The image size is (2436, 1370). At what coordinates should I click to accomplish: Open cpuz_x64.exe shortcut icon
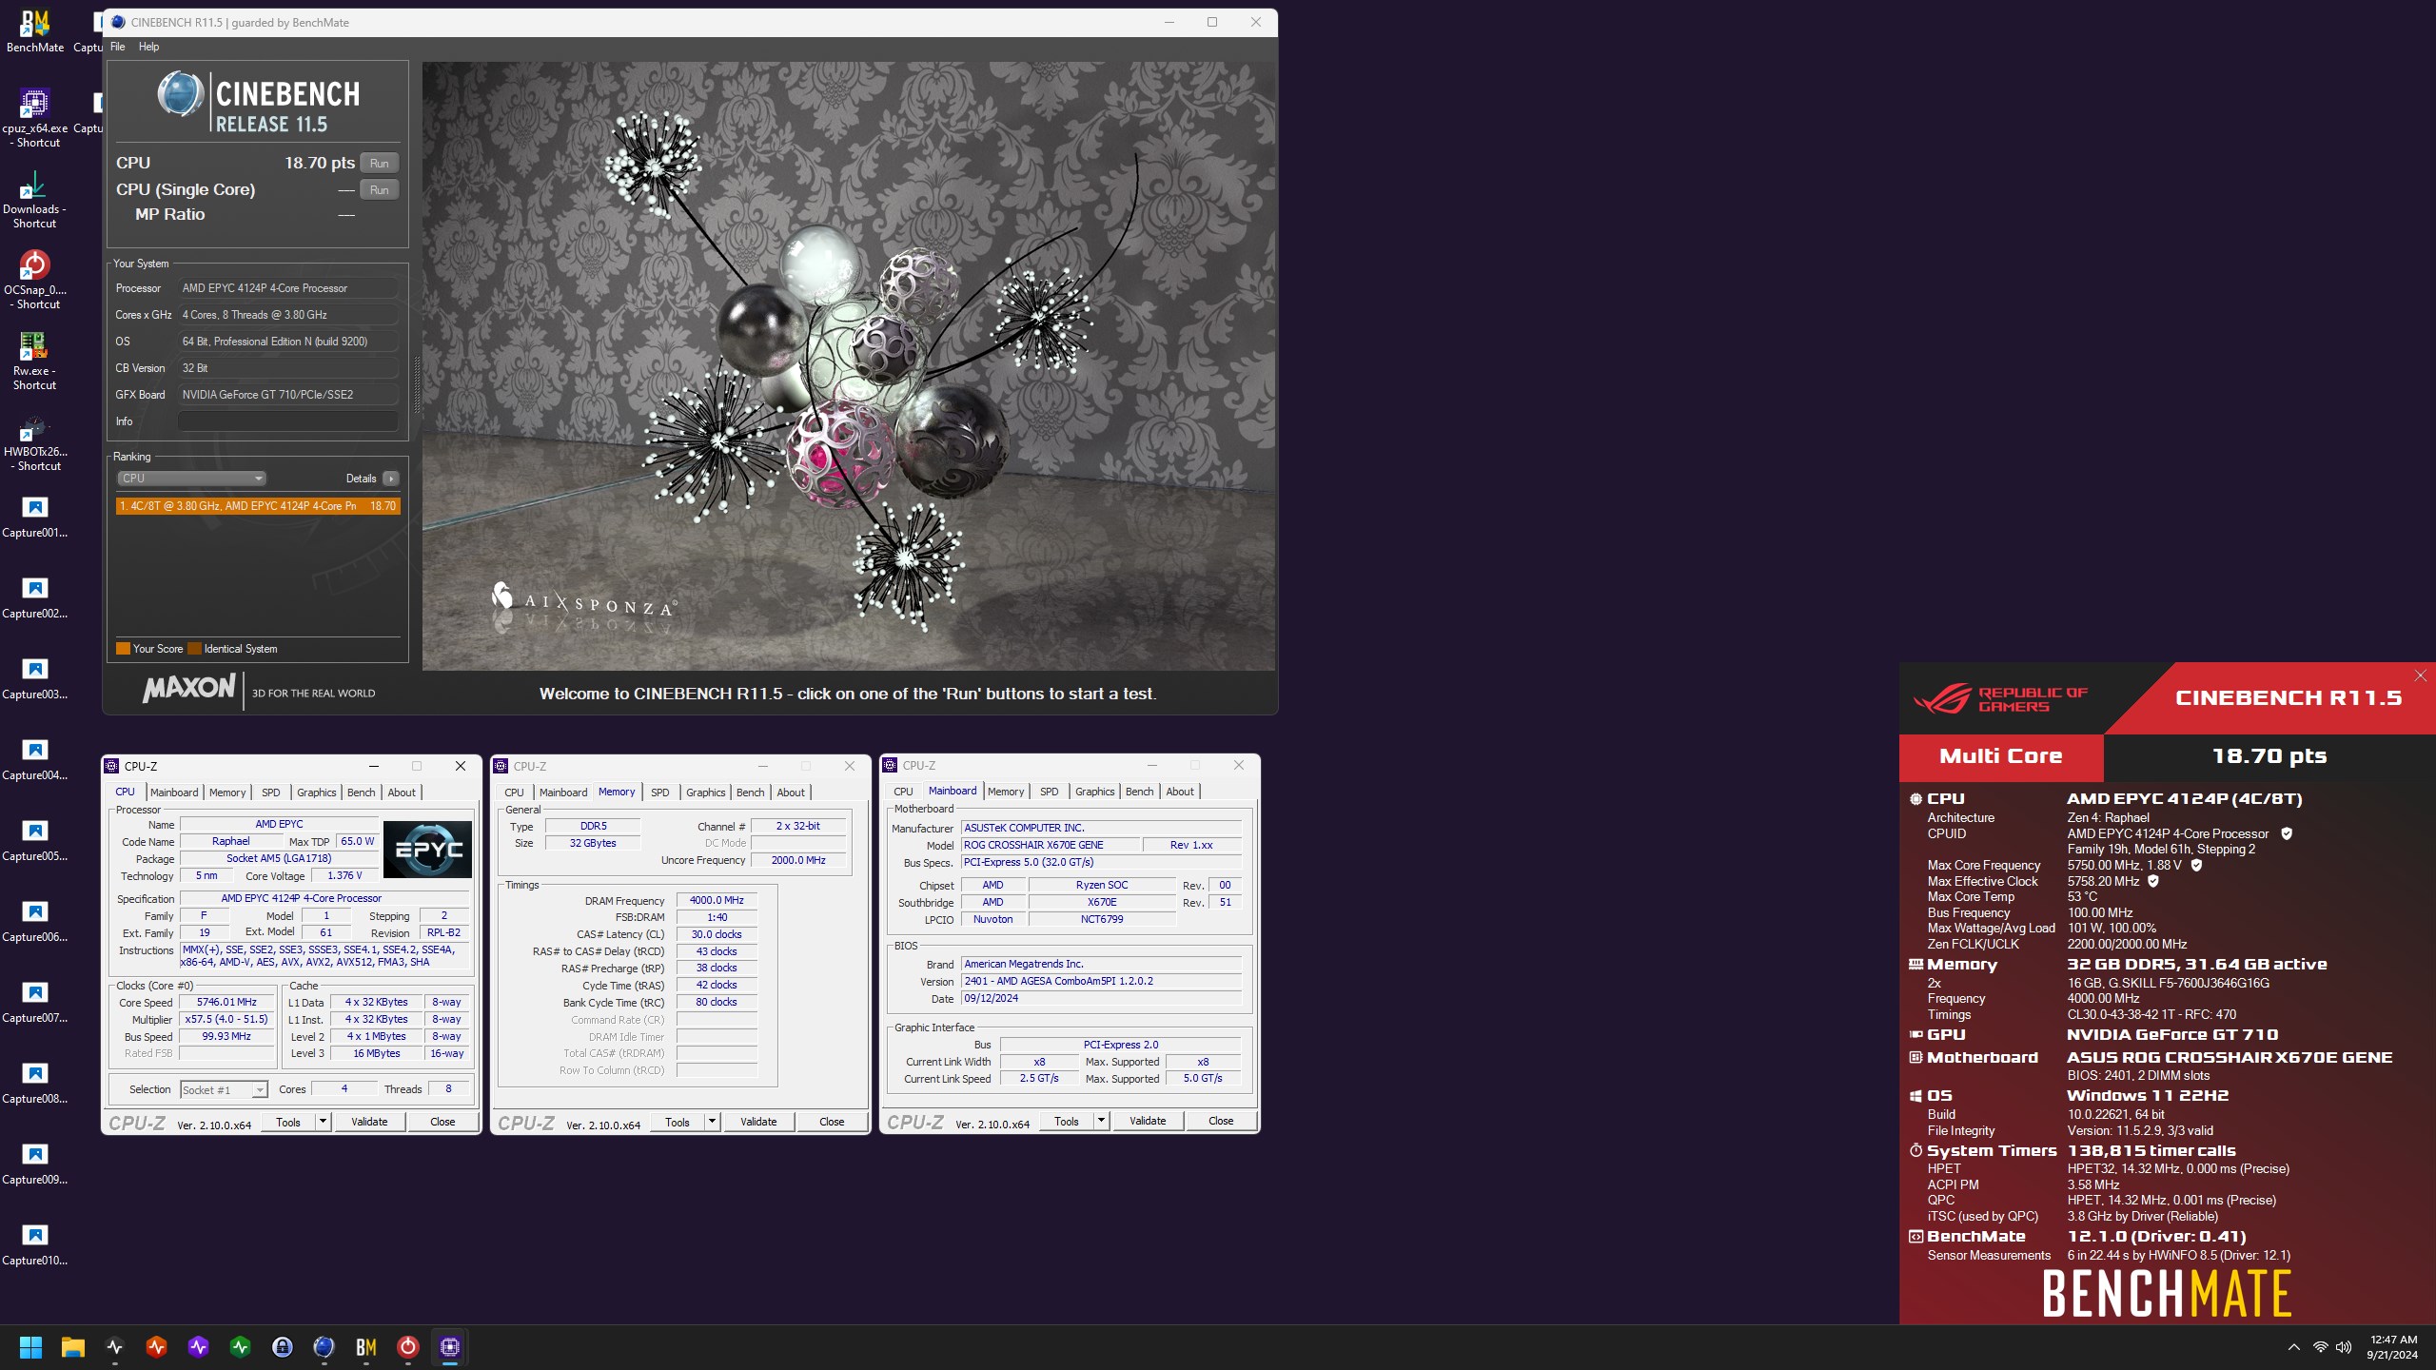(34, 118)
